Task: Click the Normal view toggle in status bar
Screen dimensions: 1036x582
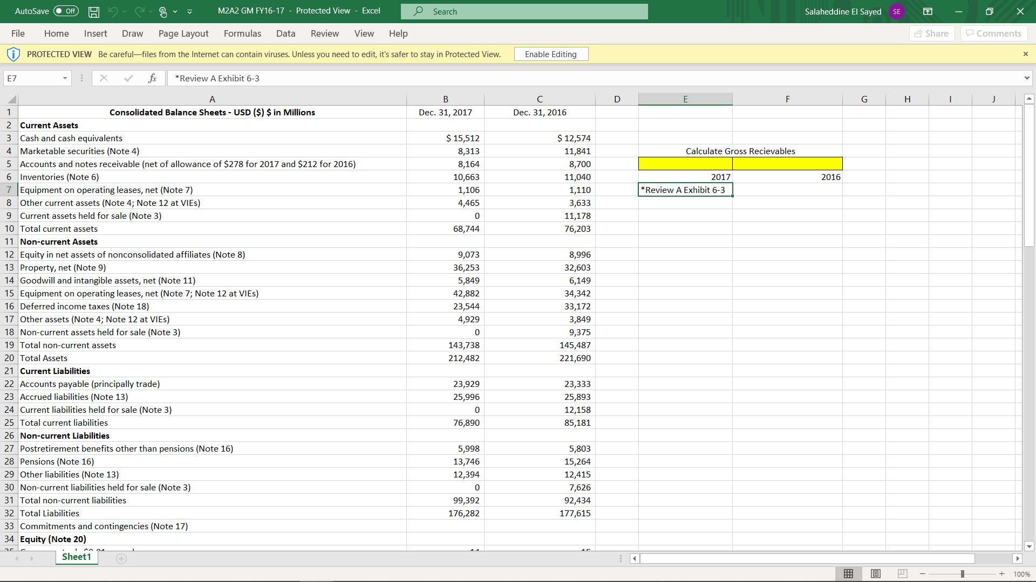Action: point(848,574)
